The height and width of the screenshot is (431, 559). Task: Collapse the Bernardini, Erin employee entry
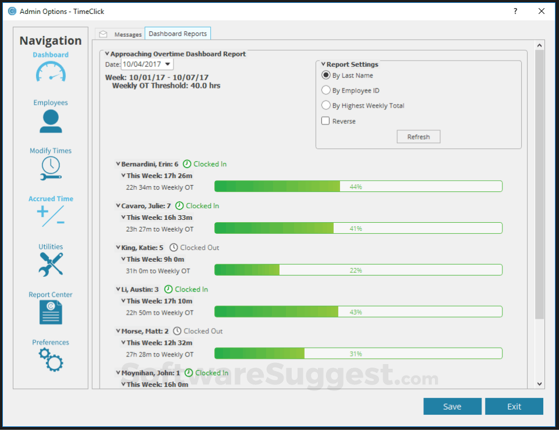click(x=118, y=163)
